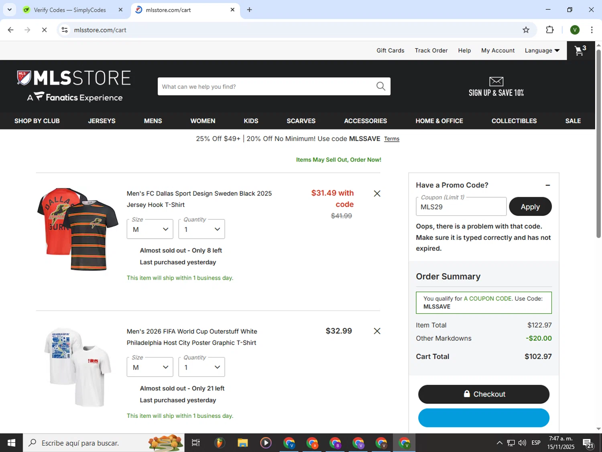Viewport: 602px width, 452px height.
Task: Open the tab search chevron in Chrome
Action: click(x=9, y=10)
